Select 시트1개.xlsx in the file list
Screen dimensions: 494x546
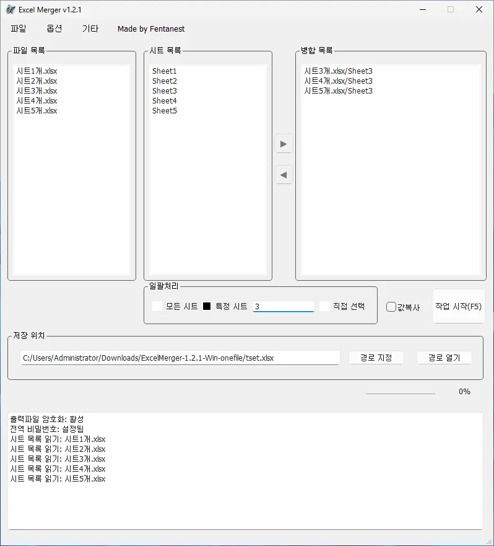coord(71,71)
